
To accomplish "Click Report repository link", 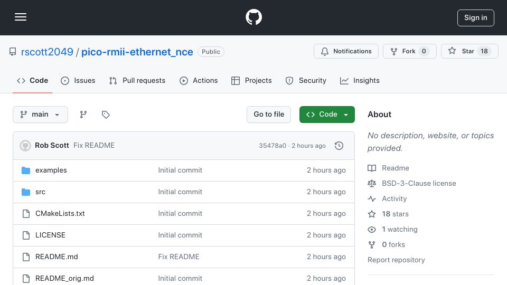I will [396, 260].
